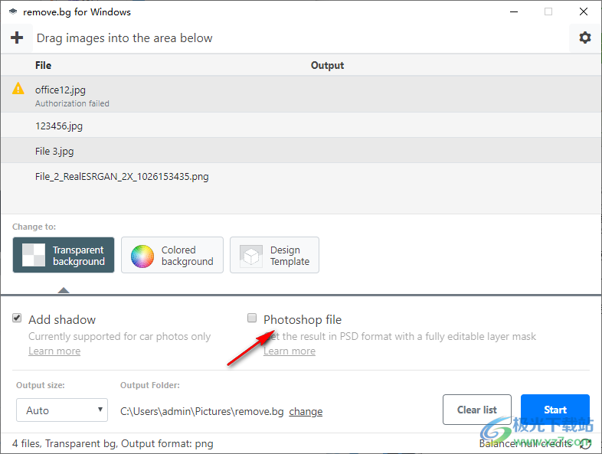This screenshot has height=454, width=602.
Task: Open Learn more link under Photoshop file
Action: tap(290, 351)
